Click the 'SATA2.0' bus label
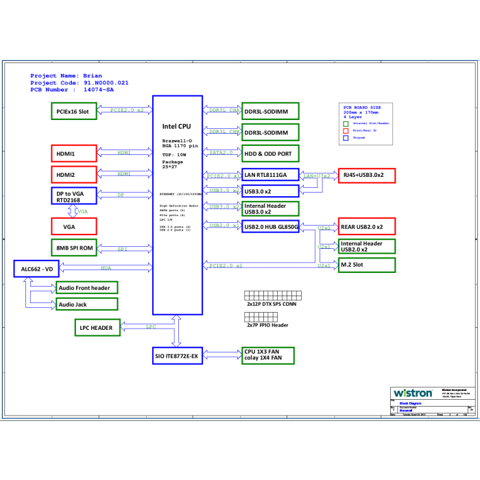This screenshot has width=480, height=480. click(x=221, y=153)
